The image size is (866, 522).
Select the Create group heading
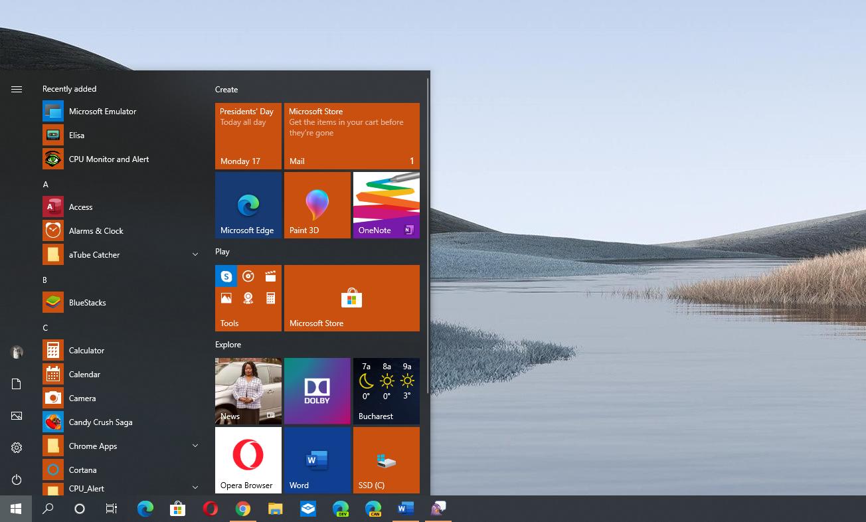pos(226,90)
